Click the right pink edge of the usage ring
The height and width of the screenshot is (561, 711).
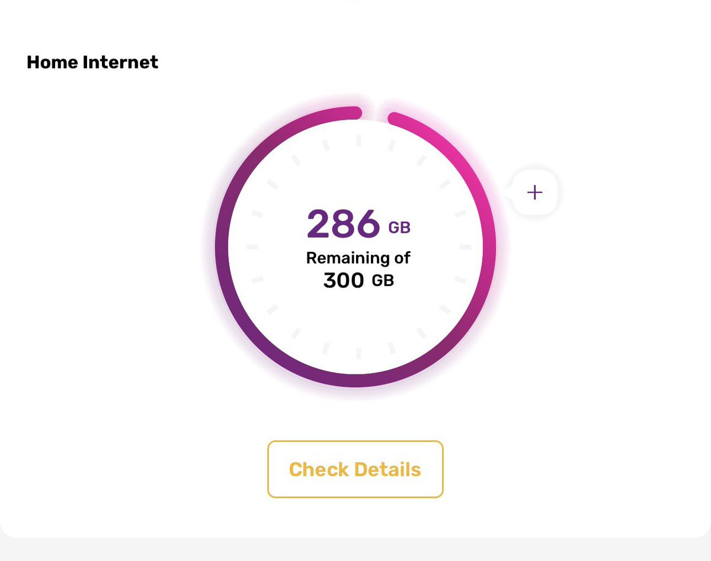[489, 246]
